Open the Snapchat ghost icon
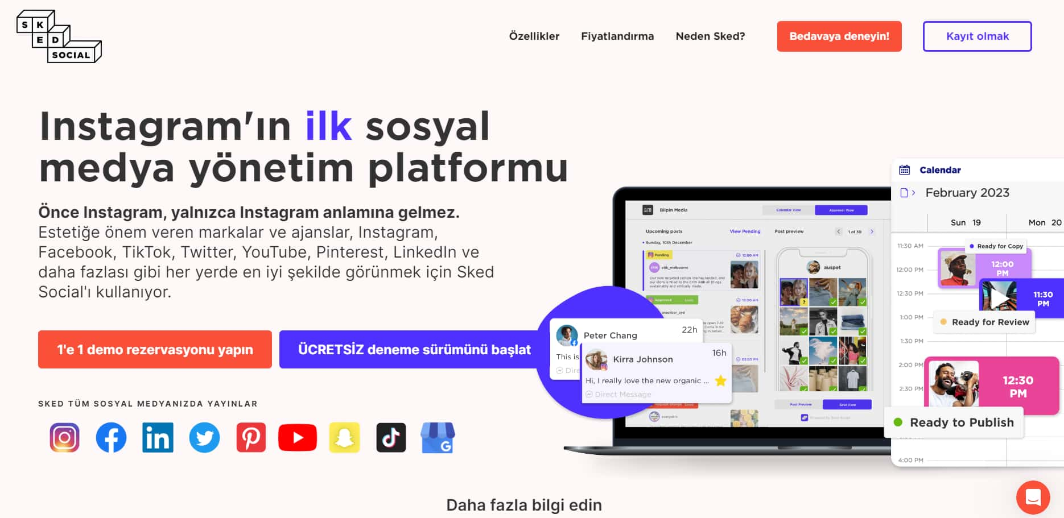The image size is (1064, 518). pos(344,438)
